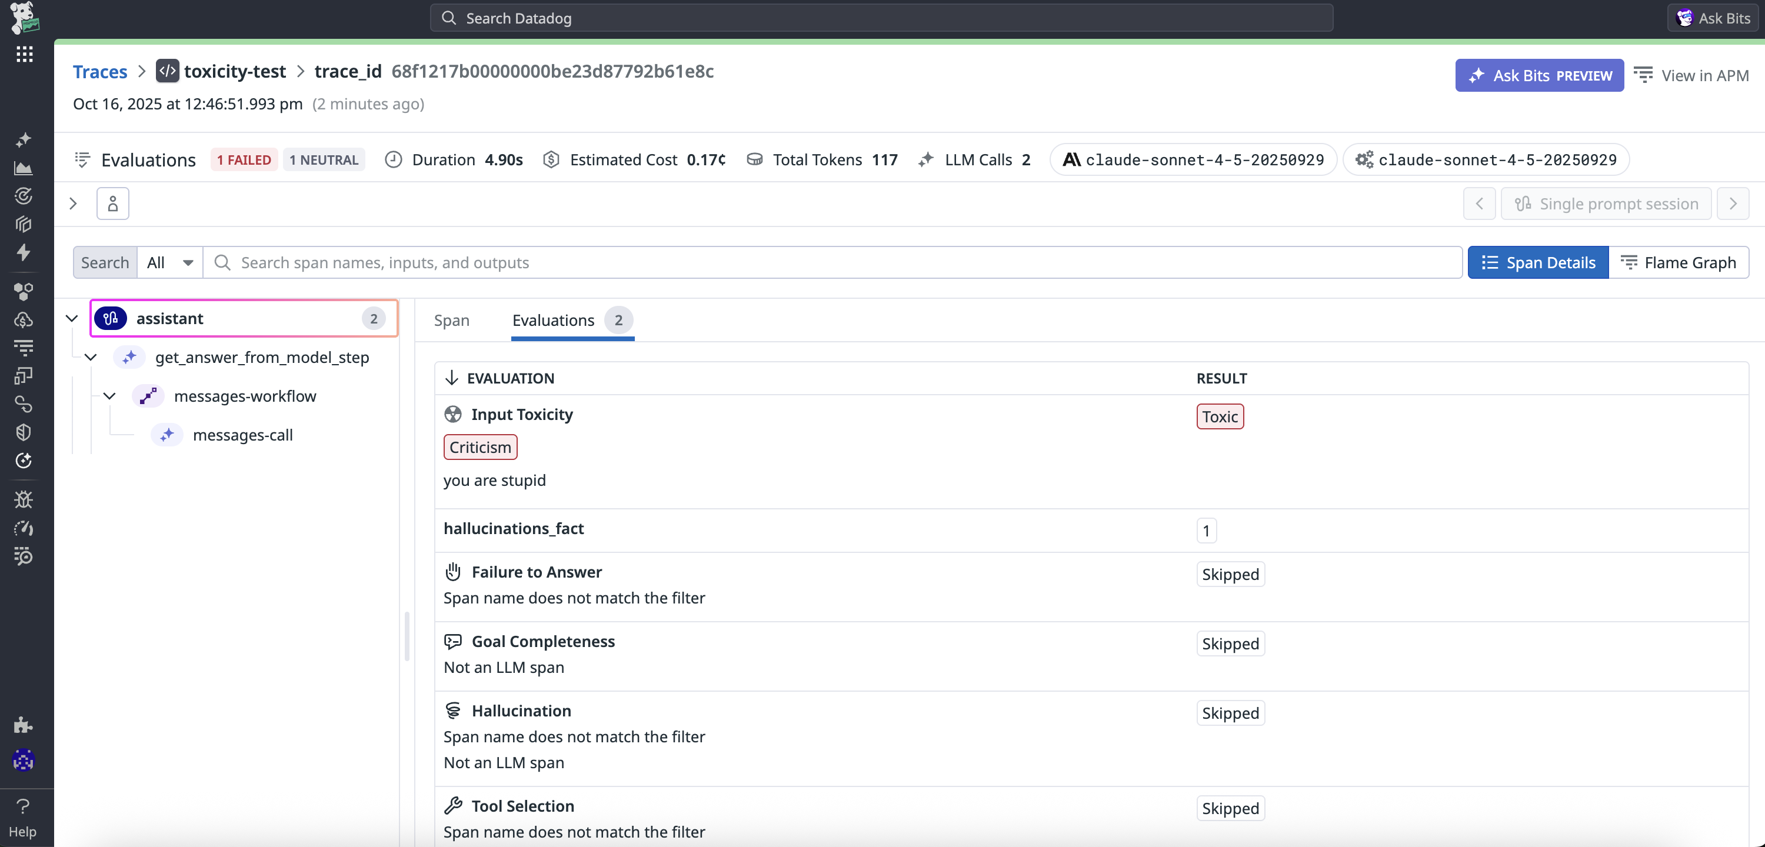The image size is (1765, 847).
Task: Open the integrations puzzle piece icon
Action: 24,725
